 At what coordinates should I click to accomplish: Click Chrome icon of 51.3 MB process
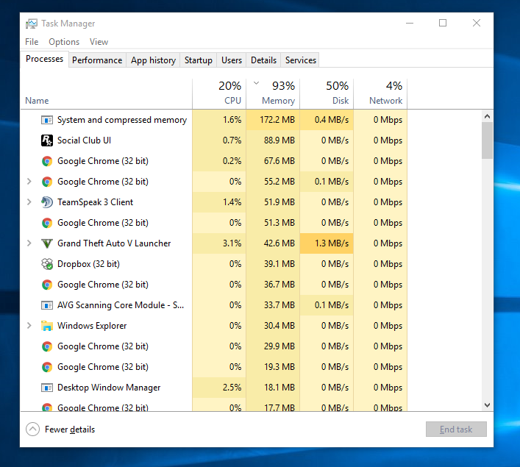click(x=47, y=223)
